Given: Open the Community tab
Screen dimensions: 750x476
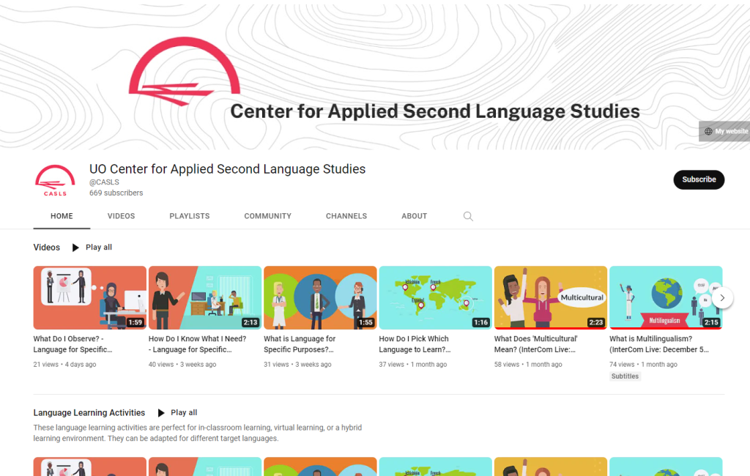Looking at the screenshot, I should (268, 216).
